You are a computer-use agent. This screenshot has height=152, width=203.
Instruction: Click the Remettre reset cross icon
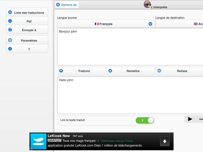coord(110,71)
